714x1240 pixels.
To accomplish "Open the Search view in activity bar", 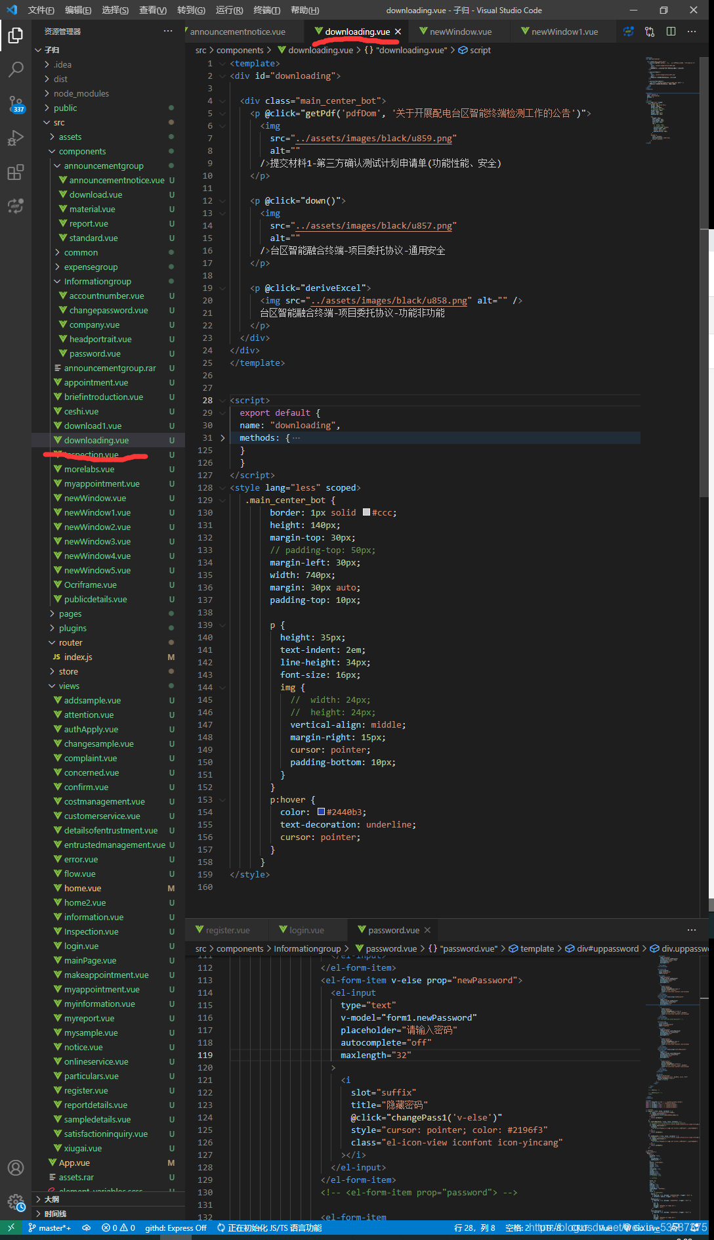I will click(x=16, y=69).
